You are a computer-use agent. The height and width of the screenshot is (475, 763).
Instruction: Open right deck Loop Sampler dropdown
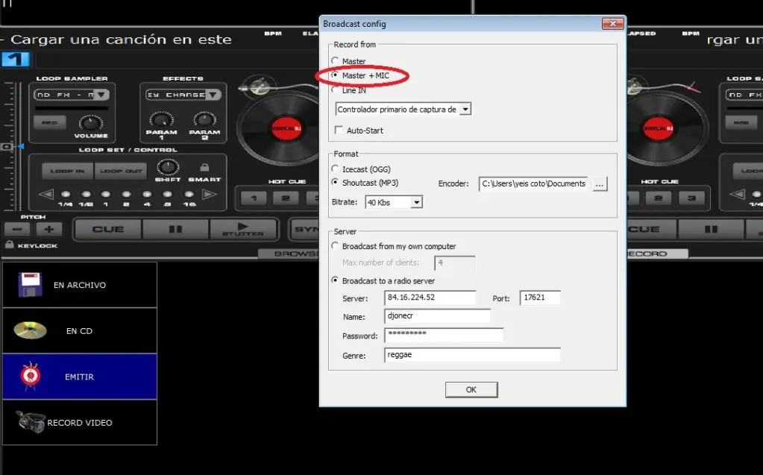pos(744,95)
